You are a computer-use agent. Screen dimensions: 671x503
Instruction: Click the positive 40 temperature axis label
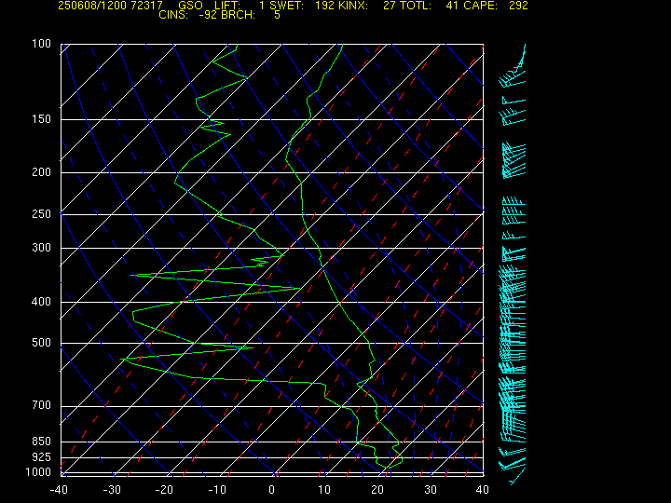(x=483, y=490)
